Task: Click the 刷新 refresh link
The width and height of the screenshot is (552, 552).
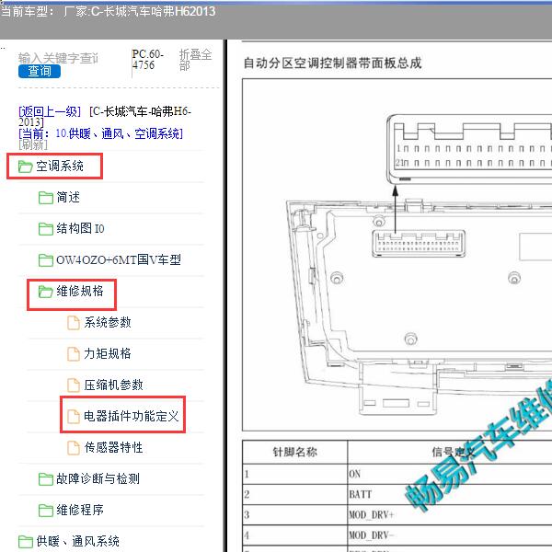Action: pos(33,144)
